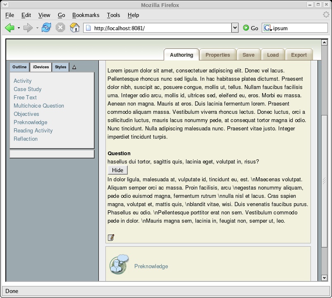Image resolution: width=332 pixels, height=298 pixels.
Task: Open the Export tab
Action: coord(299,55)
